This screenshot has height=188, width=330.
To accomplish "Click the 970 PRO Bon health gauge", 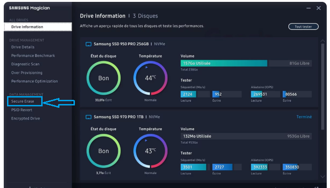I will pyautogui.click(x=103, y=151).
